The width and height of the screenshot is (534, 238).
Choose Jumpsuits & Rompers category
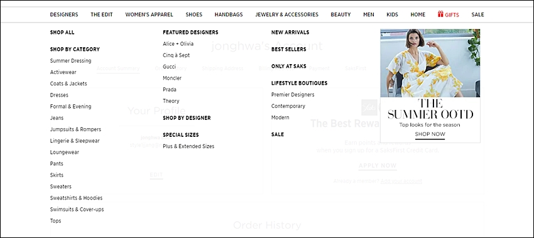tap(75, 129)
